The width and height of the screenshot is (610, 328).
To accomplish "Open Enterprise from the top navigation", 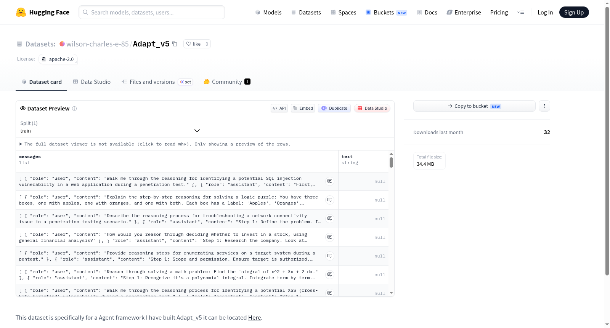I will pyautogui.click(x=464, y=13).
